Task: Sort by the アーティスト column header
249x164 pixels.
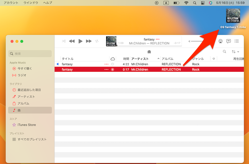Action: click(x=140, y=59)
